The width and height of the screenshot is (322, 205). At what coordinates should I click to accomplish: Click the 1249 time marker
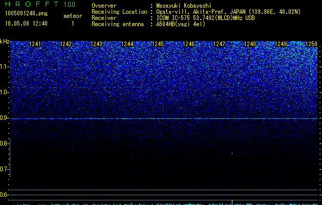tap(281, 44)
